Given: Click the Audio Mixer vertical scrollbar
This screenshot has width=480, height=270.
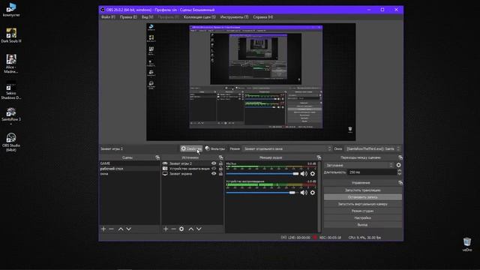Looking at the screenshot, I should [x=319, y=196].
